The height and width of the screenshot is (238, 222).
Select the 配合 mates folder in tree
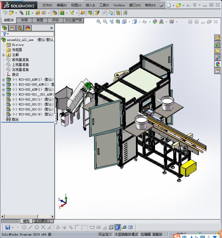pyautogui.click(x=15, y=120)
